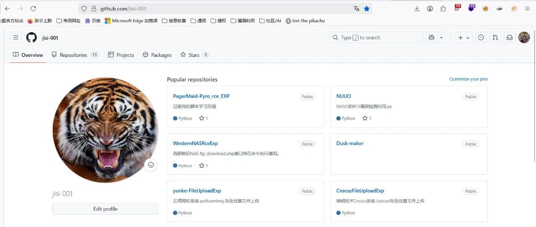Image resolution: width=536 pixels, height=227 pixels.
Task: Open the 百度 bookmark
Action: tap(93, 20)
